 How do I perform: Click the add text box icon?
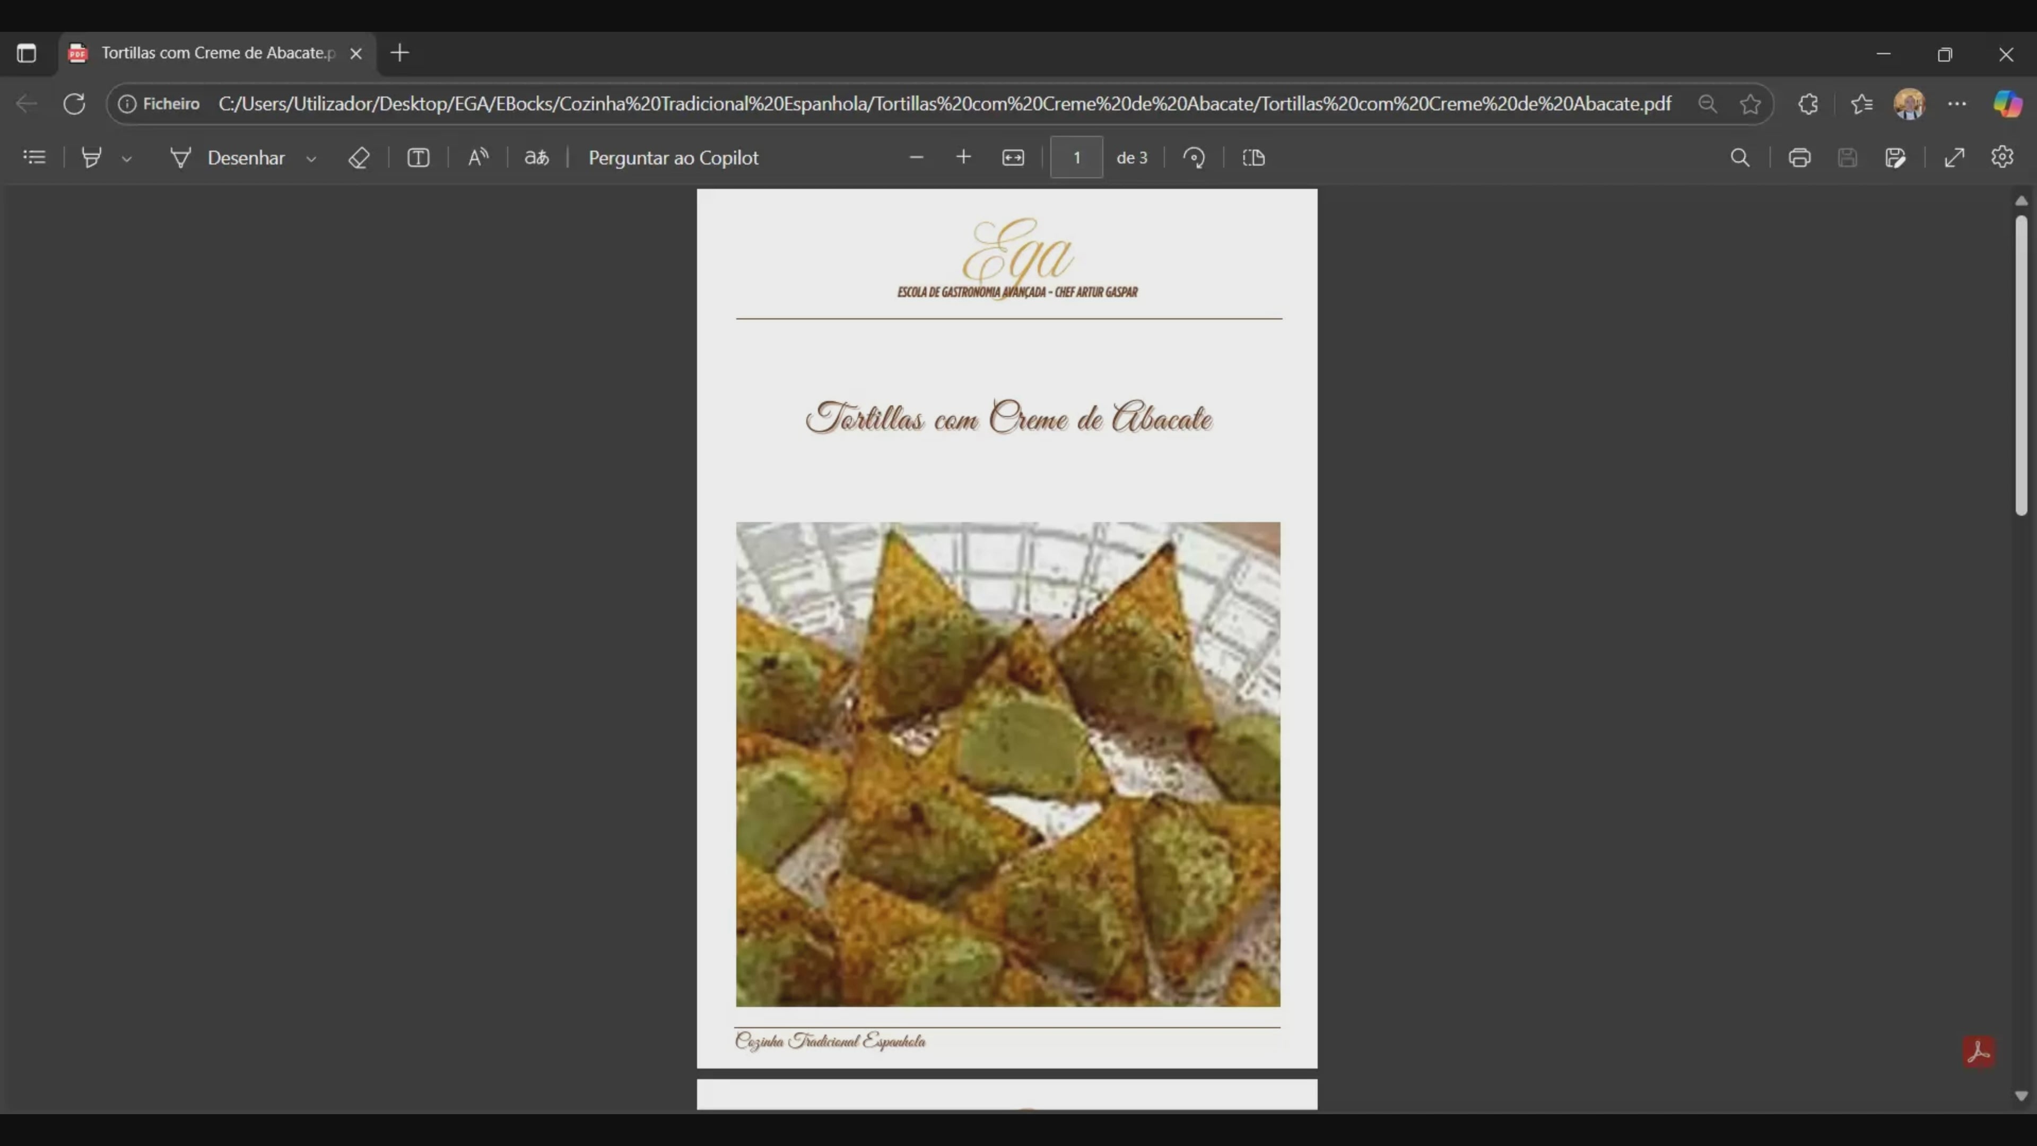point(419,158)
